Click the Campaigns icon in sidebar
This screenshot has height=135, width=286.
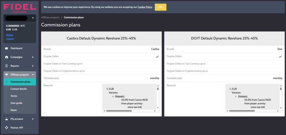click(7, 57)
